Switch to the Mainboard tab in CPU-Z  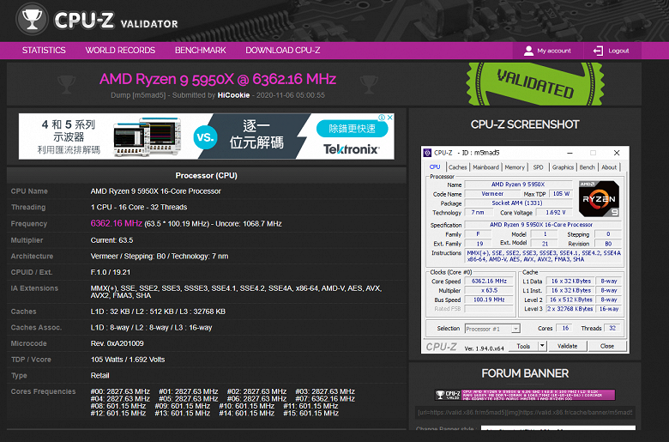click(x=485, y=167)
